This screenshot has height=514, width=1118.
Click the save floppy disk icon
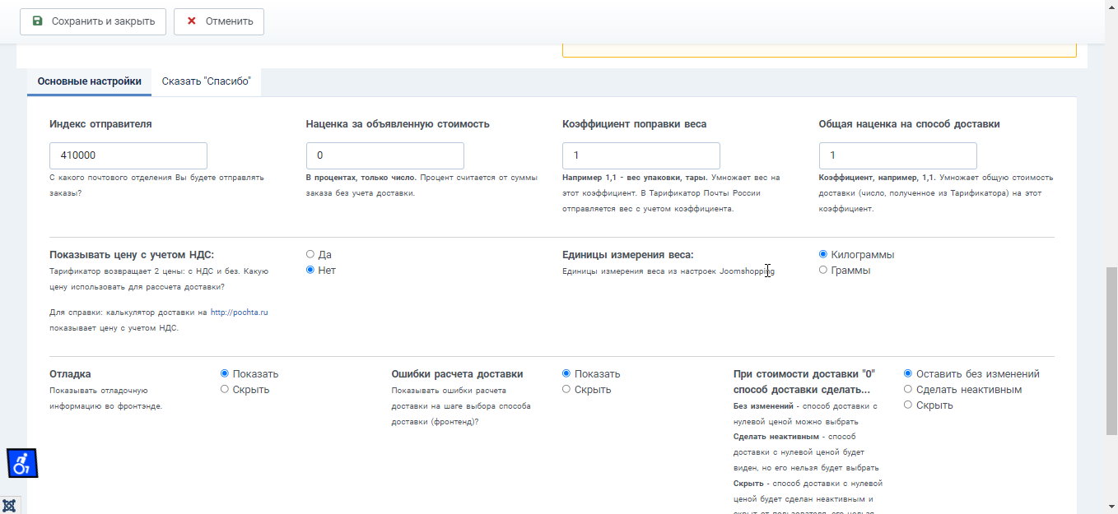click(37, 21)
